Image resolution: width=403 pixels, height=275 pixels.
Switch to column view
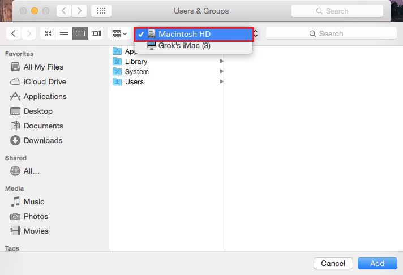pos(80,33)
